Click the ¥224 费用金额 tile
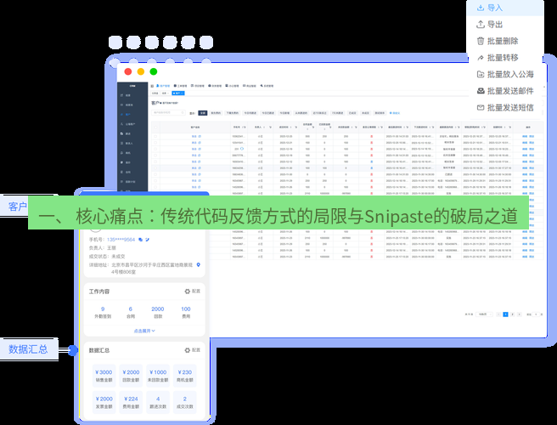Image resolution: width=557 pixels, height=425 pixels. 131,402
